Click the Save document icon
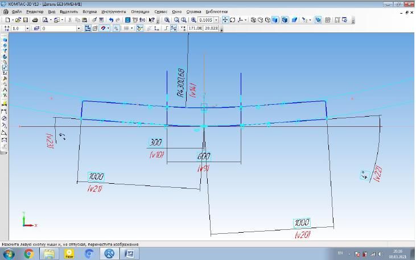 26,20
